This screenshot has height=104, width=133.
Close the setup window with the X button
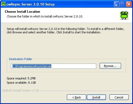pyautogui.click(x=129, y=4)
